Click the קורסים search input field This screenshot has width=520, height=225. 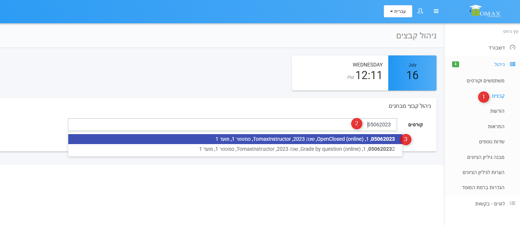(233, 125)
